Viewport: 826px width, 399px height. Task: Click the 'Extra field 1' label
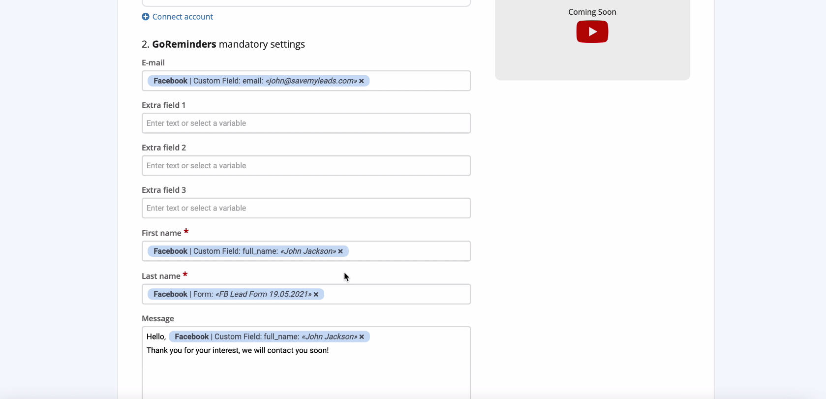[164, 105]
